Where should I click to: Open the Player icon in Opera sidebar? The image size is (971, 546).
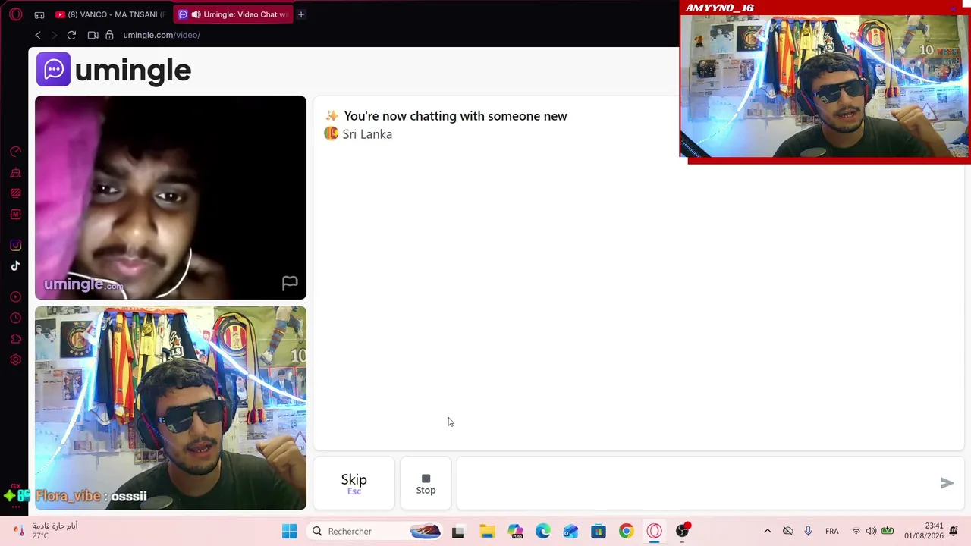15,297
